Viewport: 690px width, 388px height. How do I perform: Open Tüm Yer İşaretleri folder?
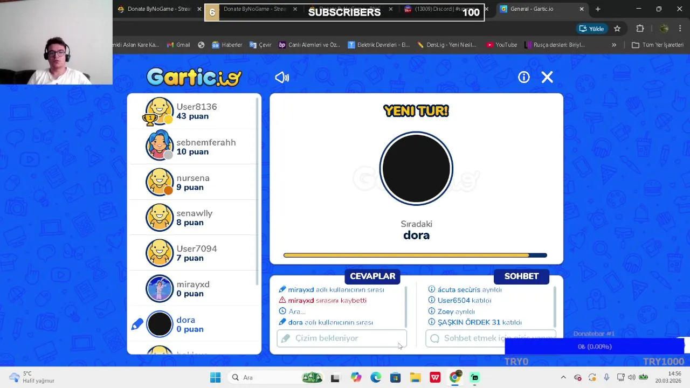[658, 45]
